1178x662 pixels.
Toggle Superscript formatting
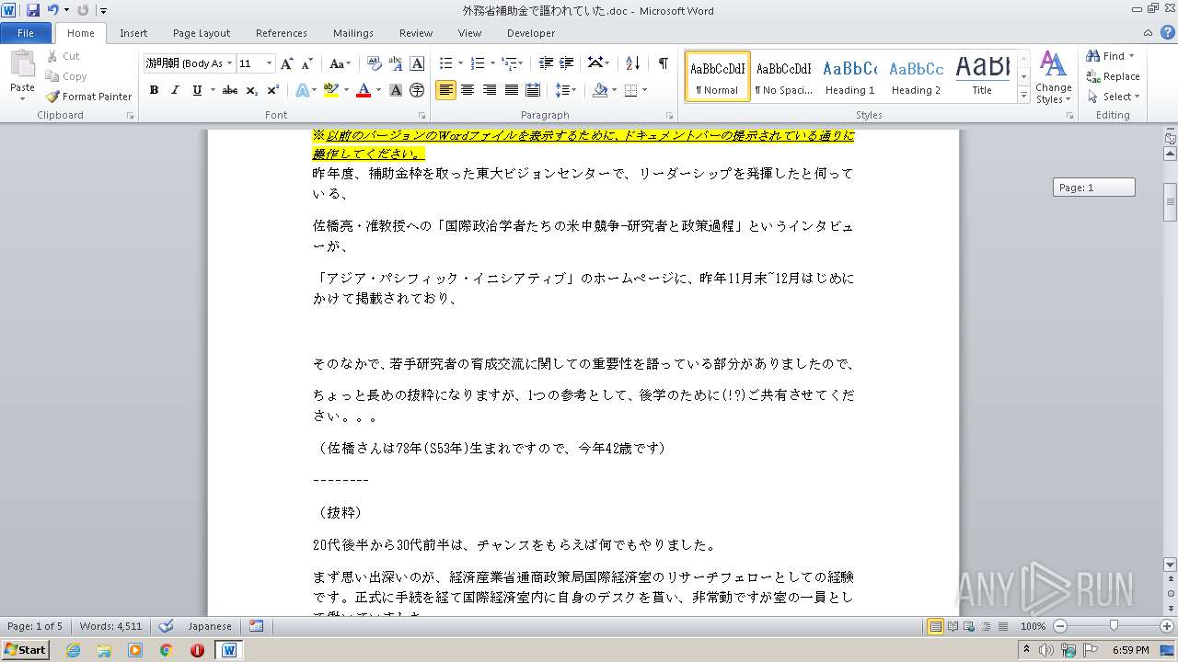pyautogui.click(x=272, y=90)
